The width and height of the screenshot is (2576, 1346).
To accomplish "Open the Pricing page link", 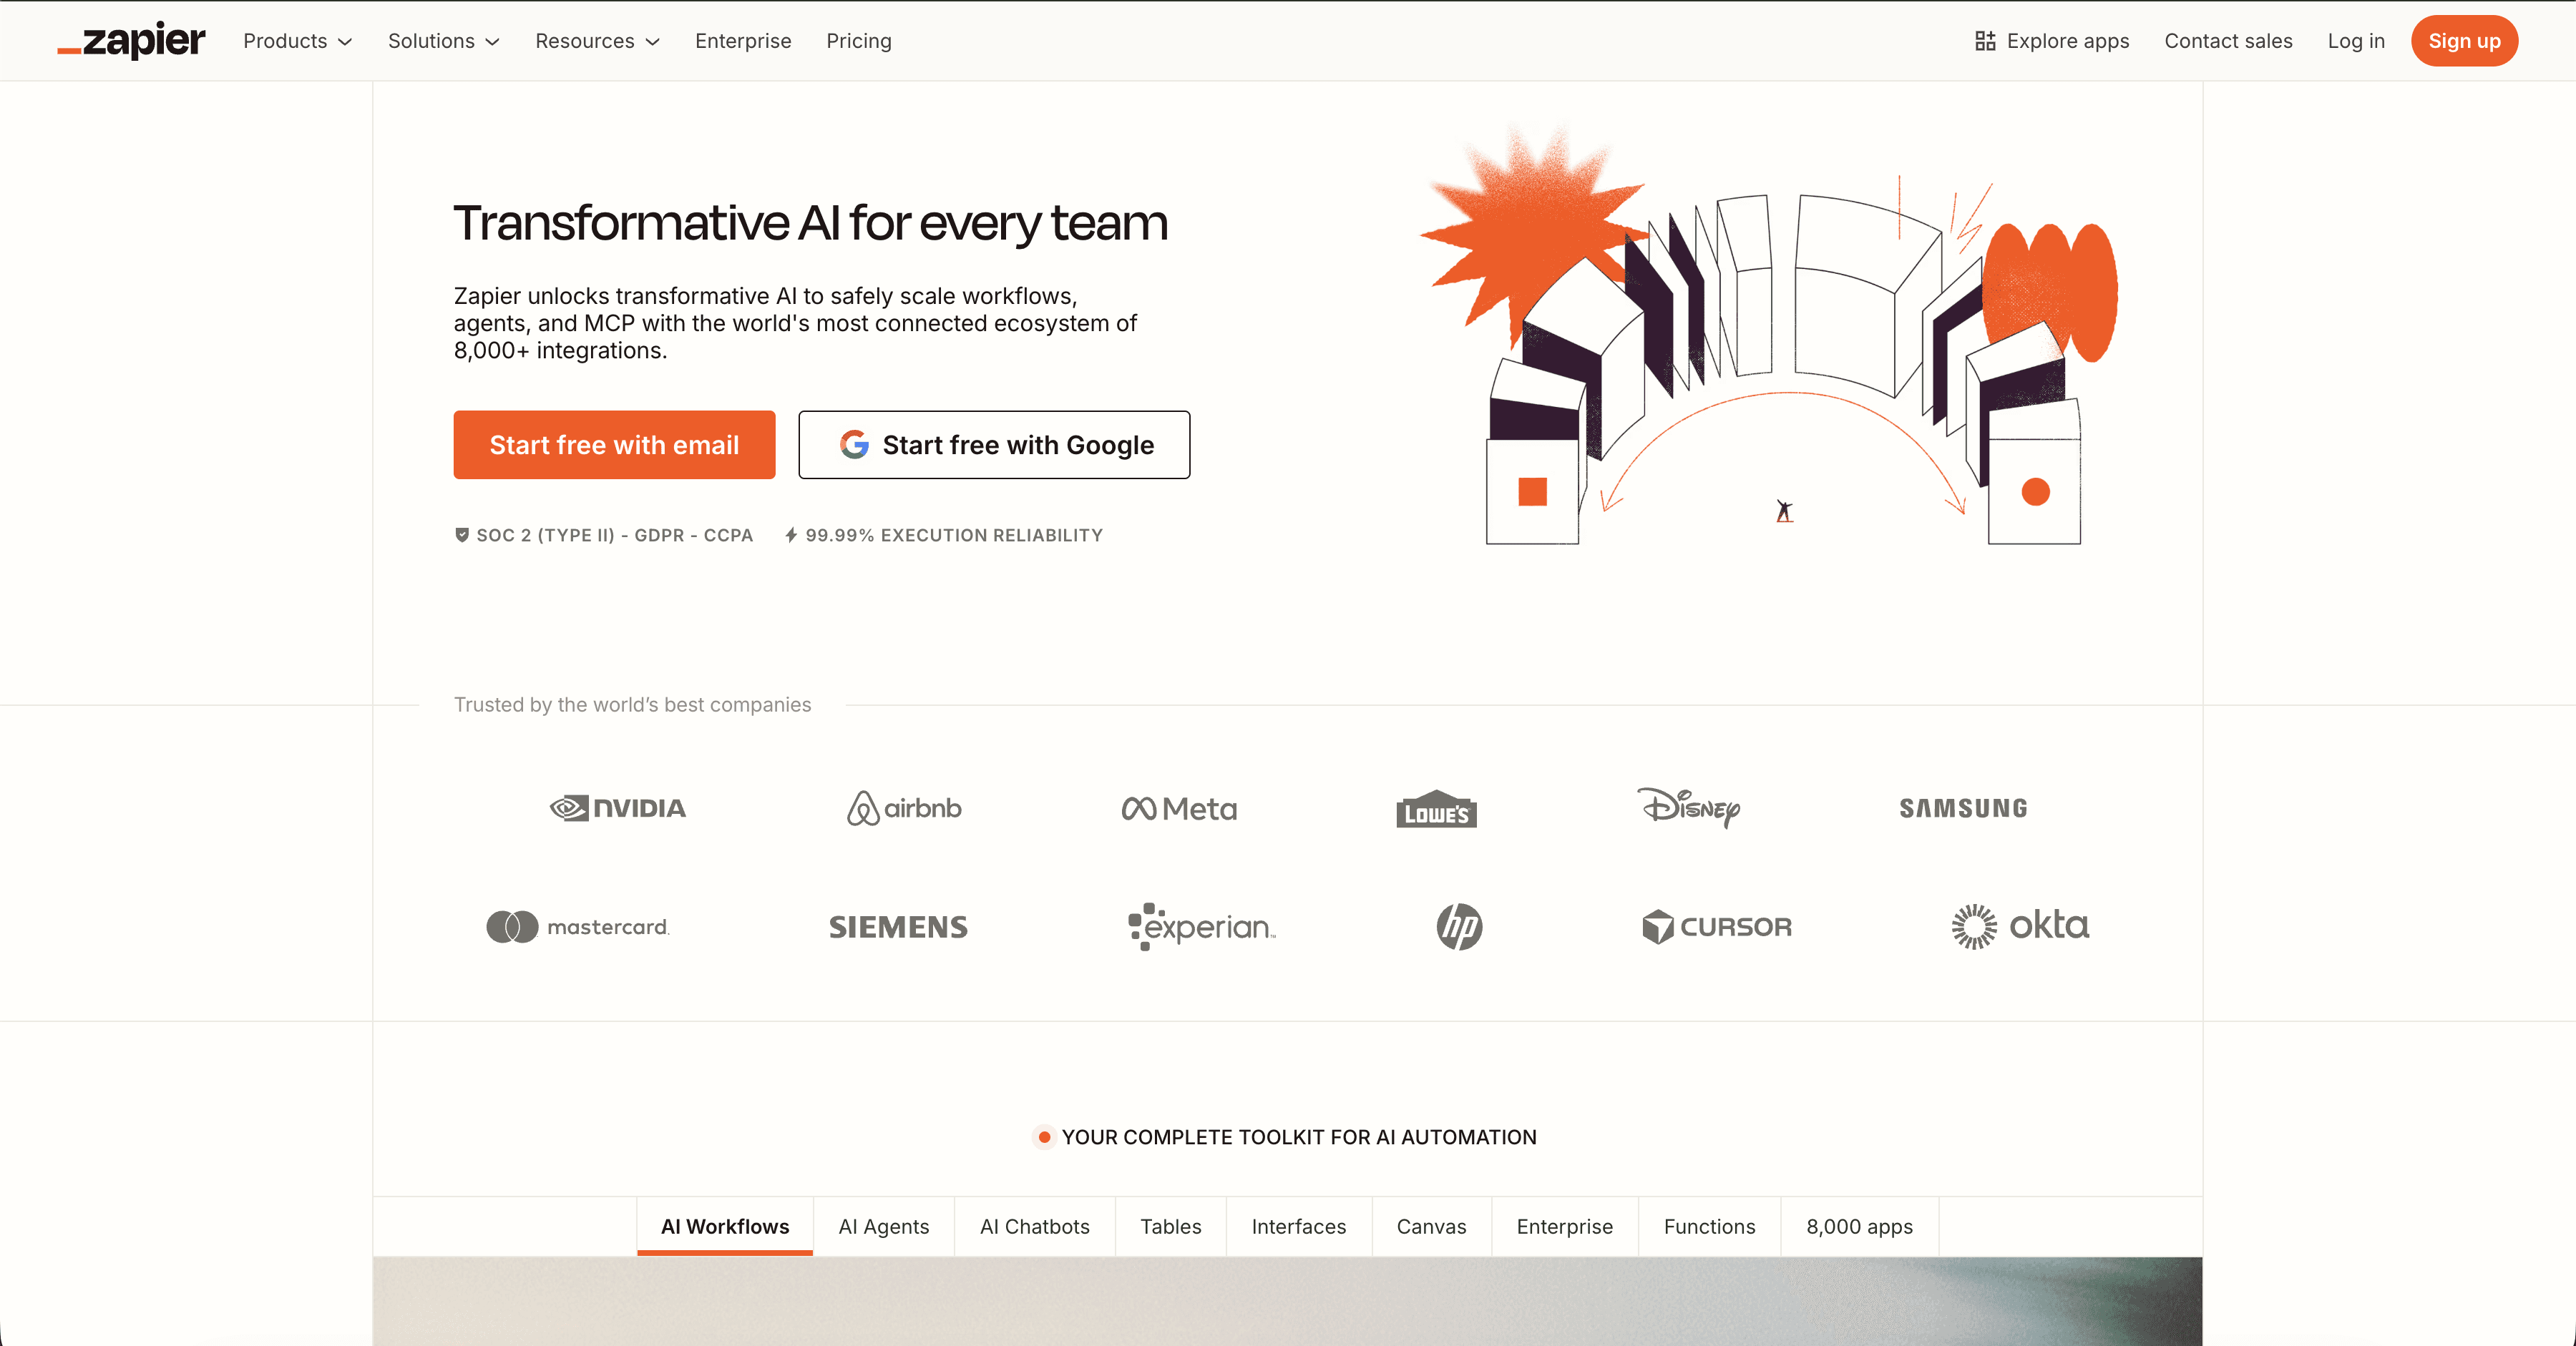I will point(858,41).
